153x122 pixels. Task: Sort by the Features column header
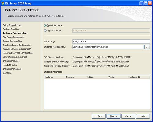(76, 77)
